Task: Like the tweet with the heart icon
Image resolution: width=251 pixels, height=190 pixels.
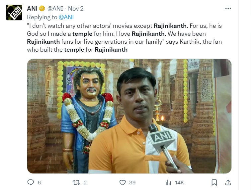Action: point(123,182)
